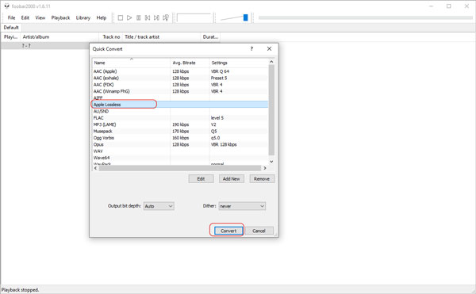Adjust the volume slider handle
The width and height of the screenshot is (476, 294).
[x=246, y=17]
